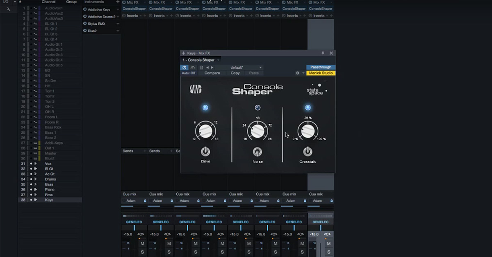This screenshot has width=492, height=257.
Task: Click the Drive amount knob
Action: (x=205, y=131)
